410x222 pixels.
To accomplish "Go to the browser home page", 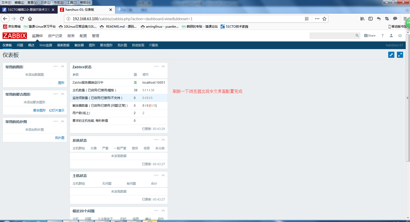I will click(30, 19).
